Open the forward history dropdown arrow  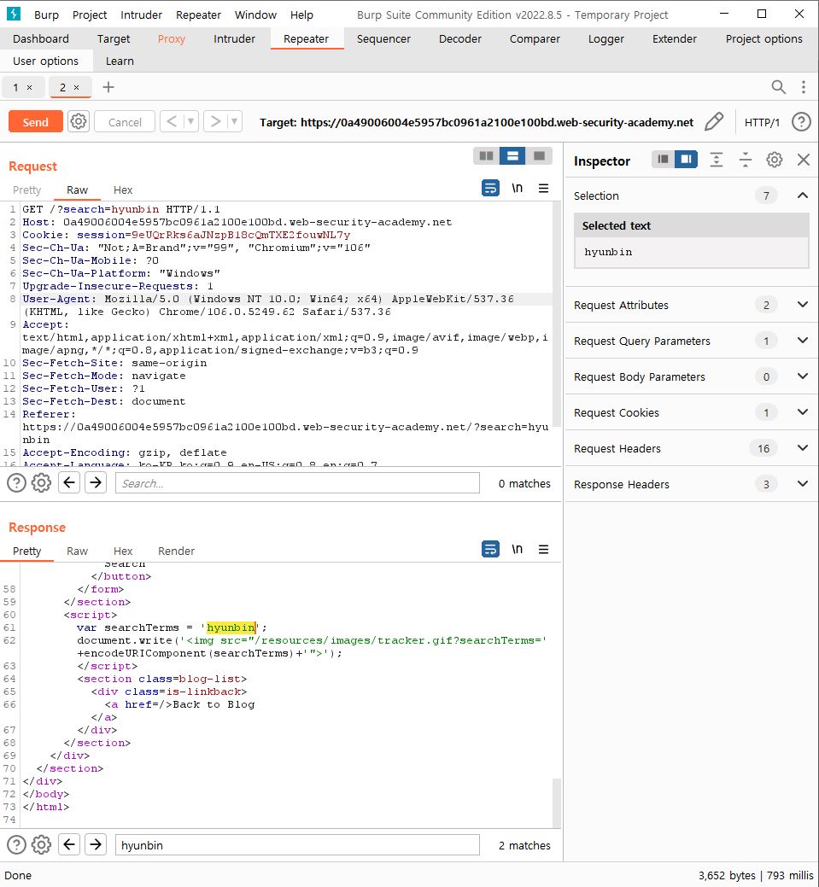[234, 121]
